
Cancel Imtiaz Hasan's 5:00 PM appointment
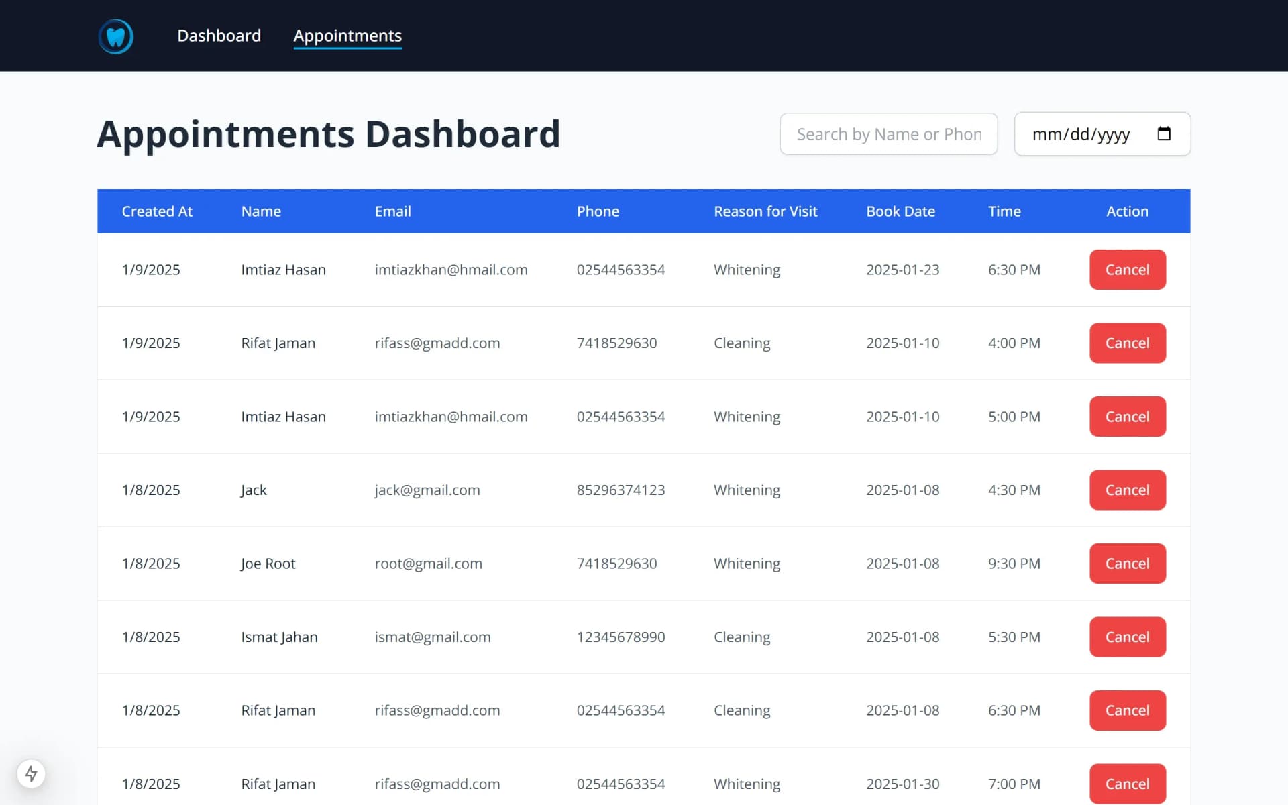tap(1127, 417)
